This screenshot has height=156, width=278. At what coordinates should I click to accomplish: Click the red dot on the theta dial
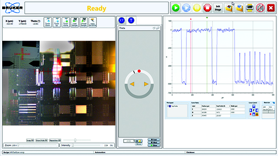tap(139, 71)
